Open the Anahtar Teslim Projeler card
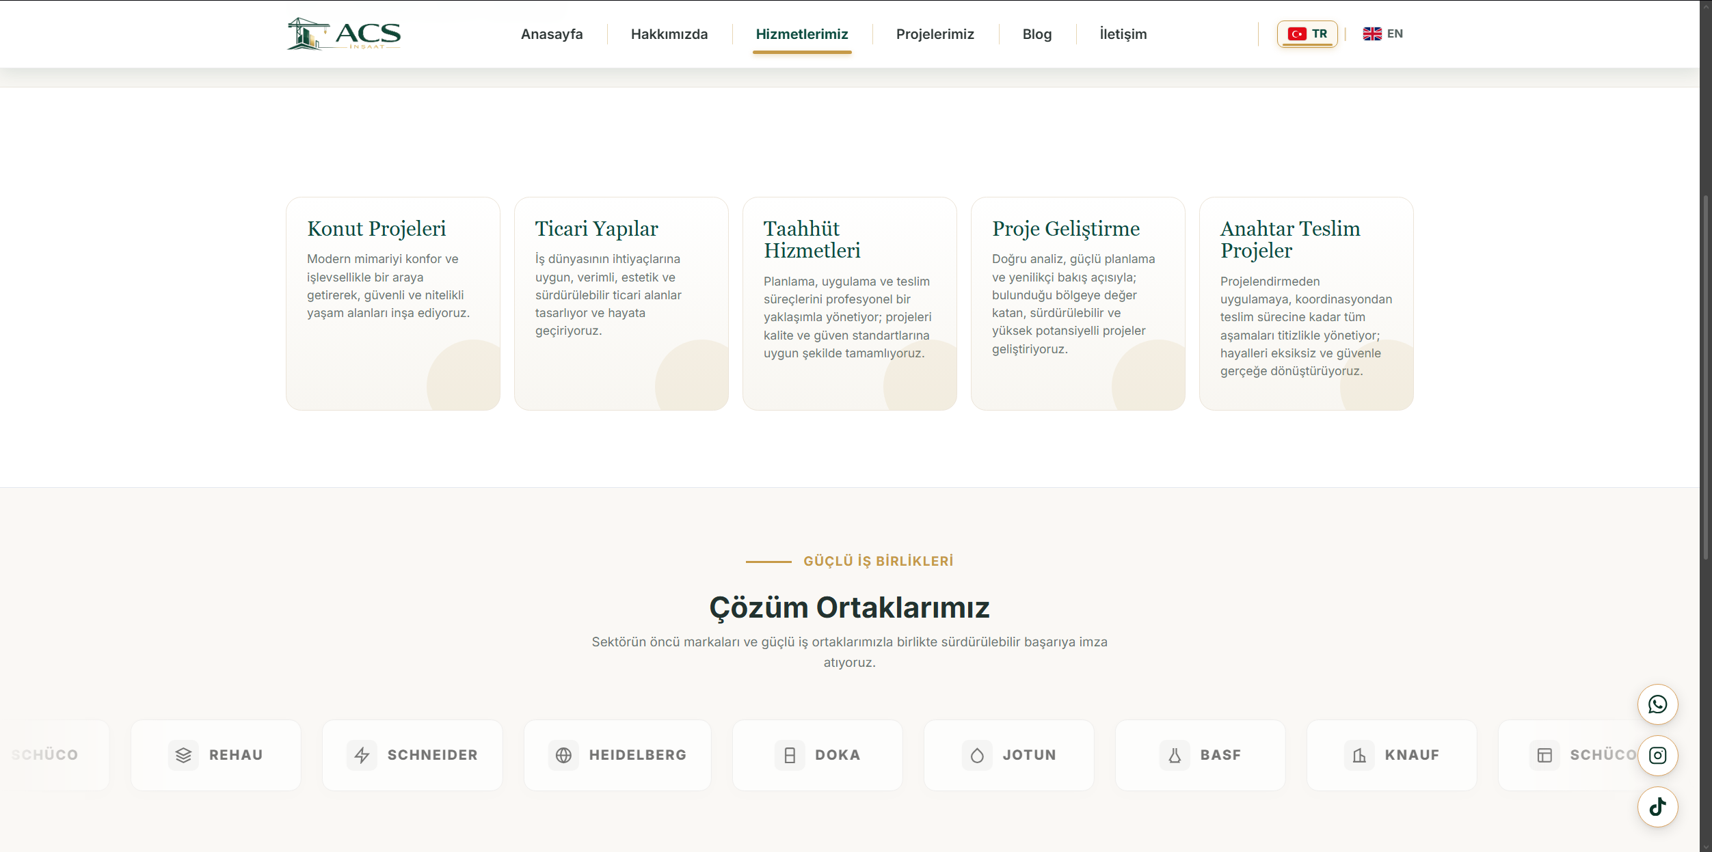The image size is (1712, 852). pyautogui.click(x=1307, y=303)
